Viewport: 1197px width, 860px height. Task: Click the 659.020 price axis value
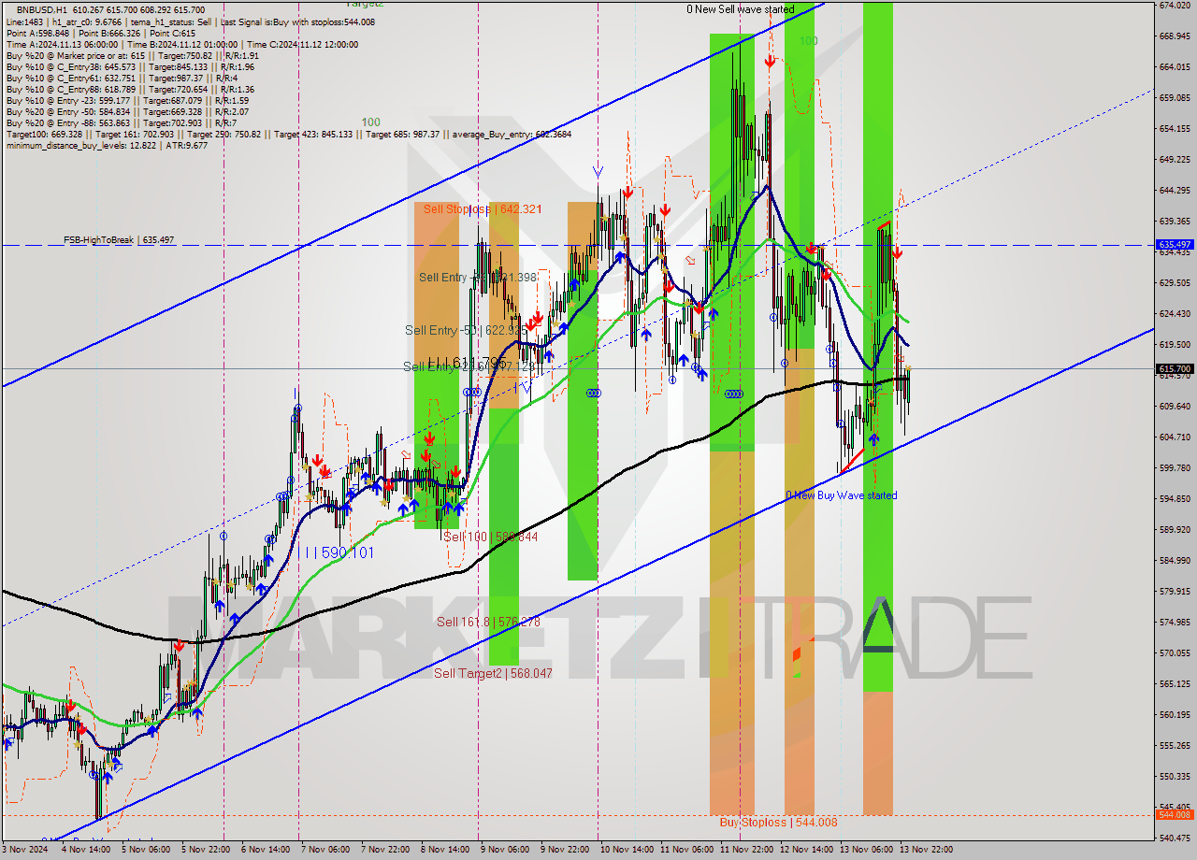(x=1175, y=98)
